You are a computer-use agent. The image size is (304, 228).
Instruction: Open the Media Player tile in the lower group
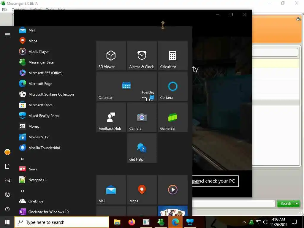tap(173, 190)
